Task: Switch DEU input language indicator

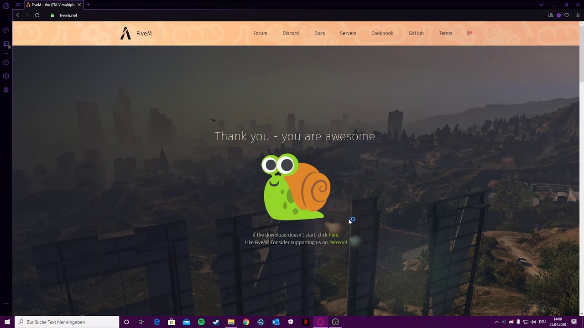Action: pos(542,322)
